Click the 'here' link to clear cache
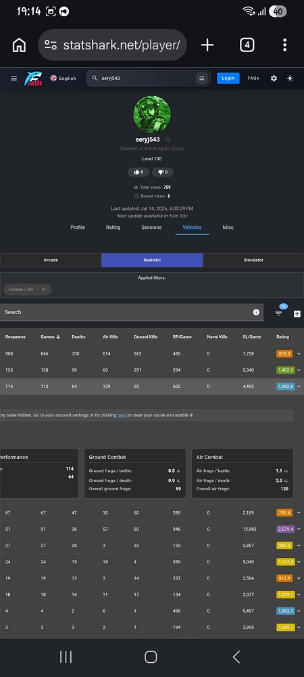This screenshot has height=677, width=304. pyautogui.click(x=122, y=415)
